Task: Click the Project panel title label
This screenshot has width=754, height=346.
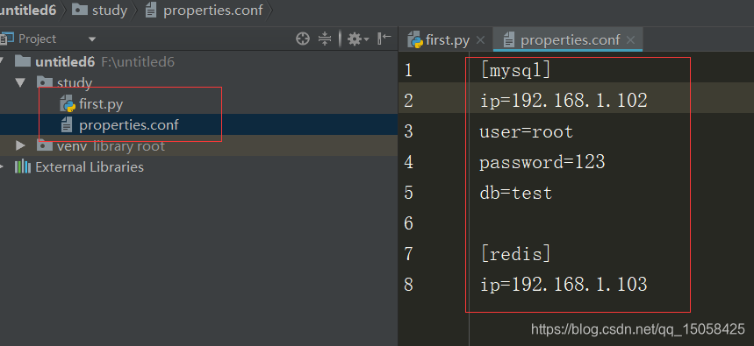Action: (x=37, y=39)
